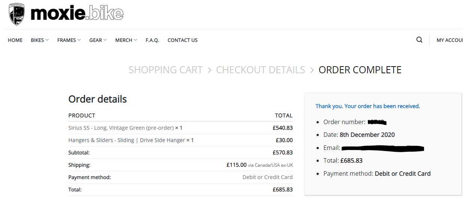Click the Order details heading

[97, 99]
